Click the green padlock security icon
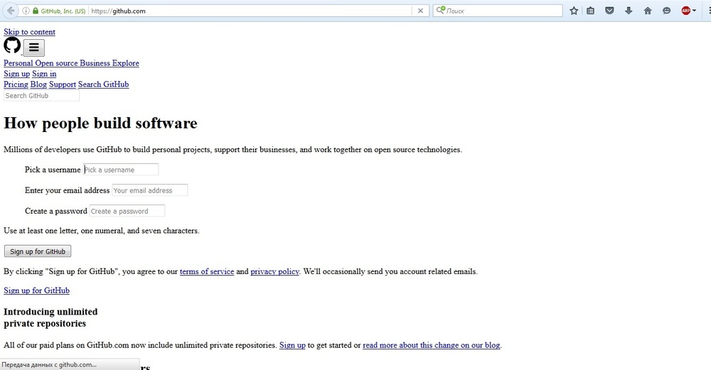Screen dimensions: 711x370 click(36, 11)
